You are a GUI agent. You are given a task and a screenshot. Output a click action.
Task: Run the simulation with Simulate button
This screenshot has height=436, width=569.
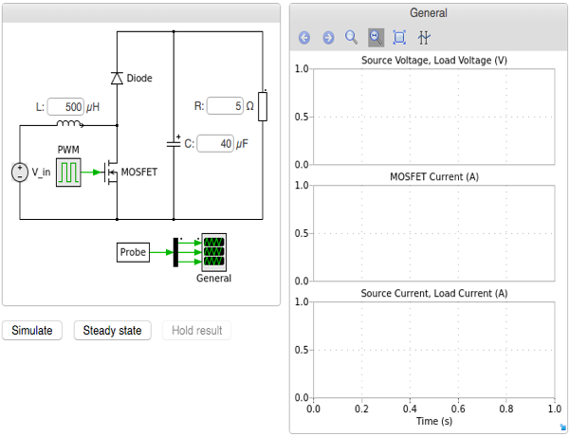pyautogui.click(x=32, y=331)
